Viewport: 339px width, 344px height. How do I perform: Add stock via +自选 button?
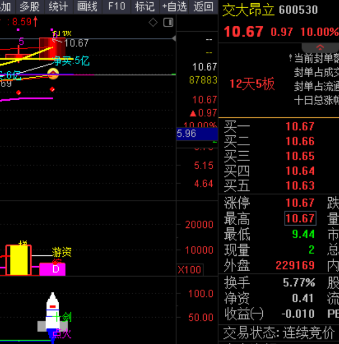click(174, 7)
